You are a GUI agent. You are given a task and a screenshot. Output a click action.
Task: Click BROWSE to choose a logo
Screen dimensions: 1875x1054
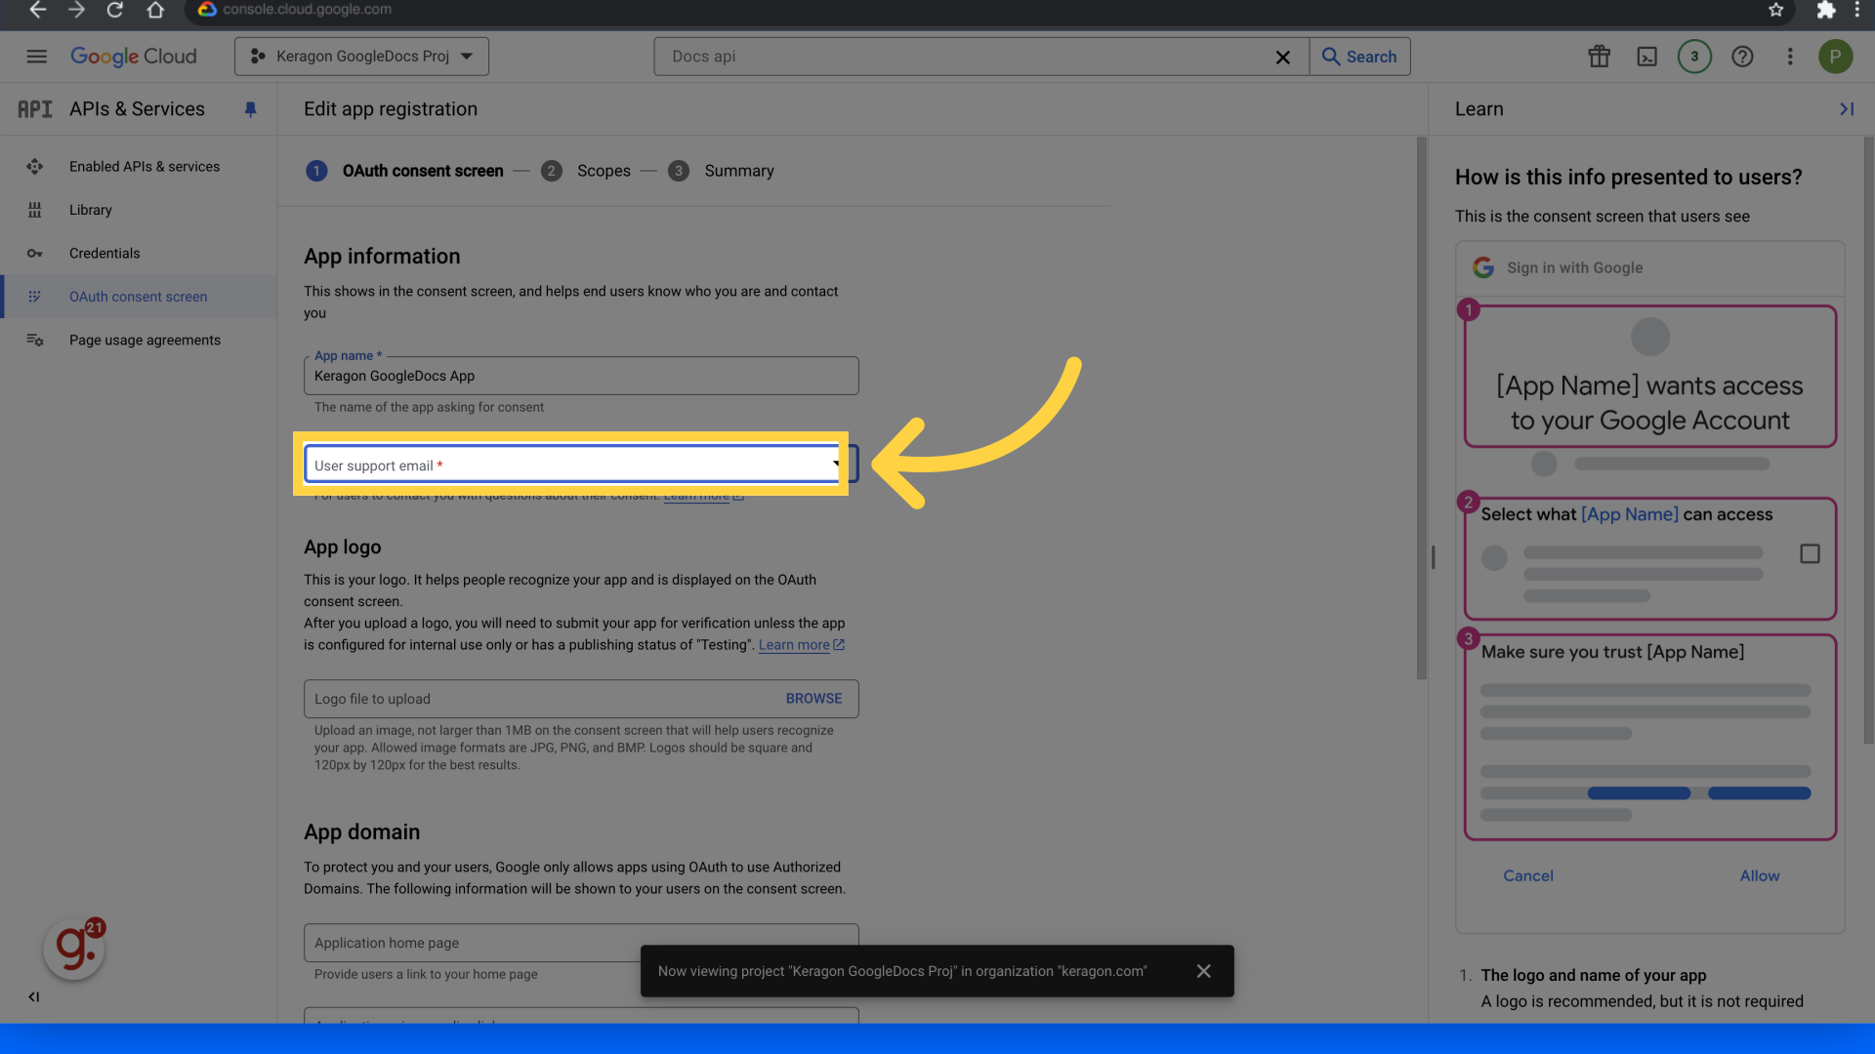(x=813, y=699)
